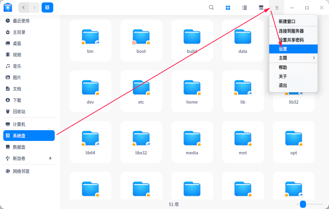Toggle the hamburger main menu button

277,7
